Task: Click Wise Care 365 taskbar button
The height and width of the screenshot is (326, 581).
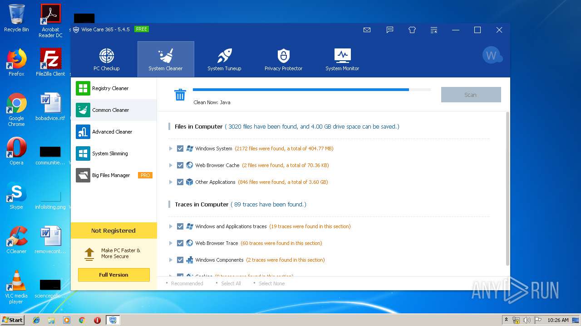Action: tap(113, 320)
